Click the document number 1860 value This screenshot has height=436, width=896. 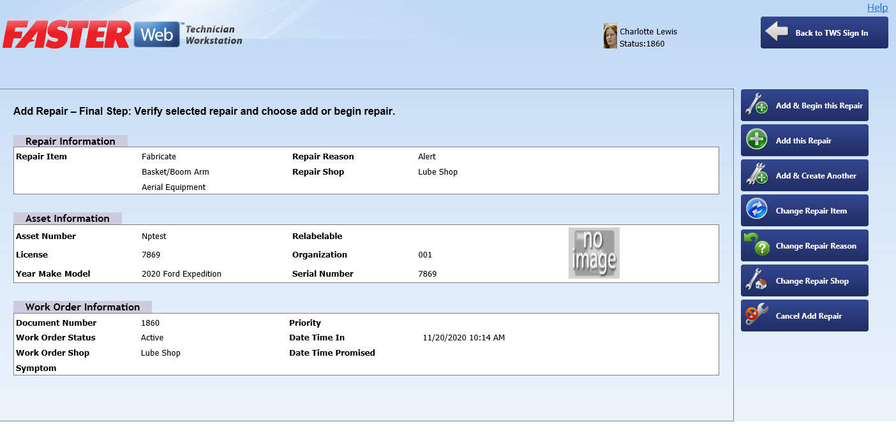150,323
